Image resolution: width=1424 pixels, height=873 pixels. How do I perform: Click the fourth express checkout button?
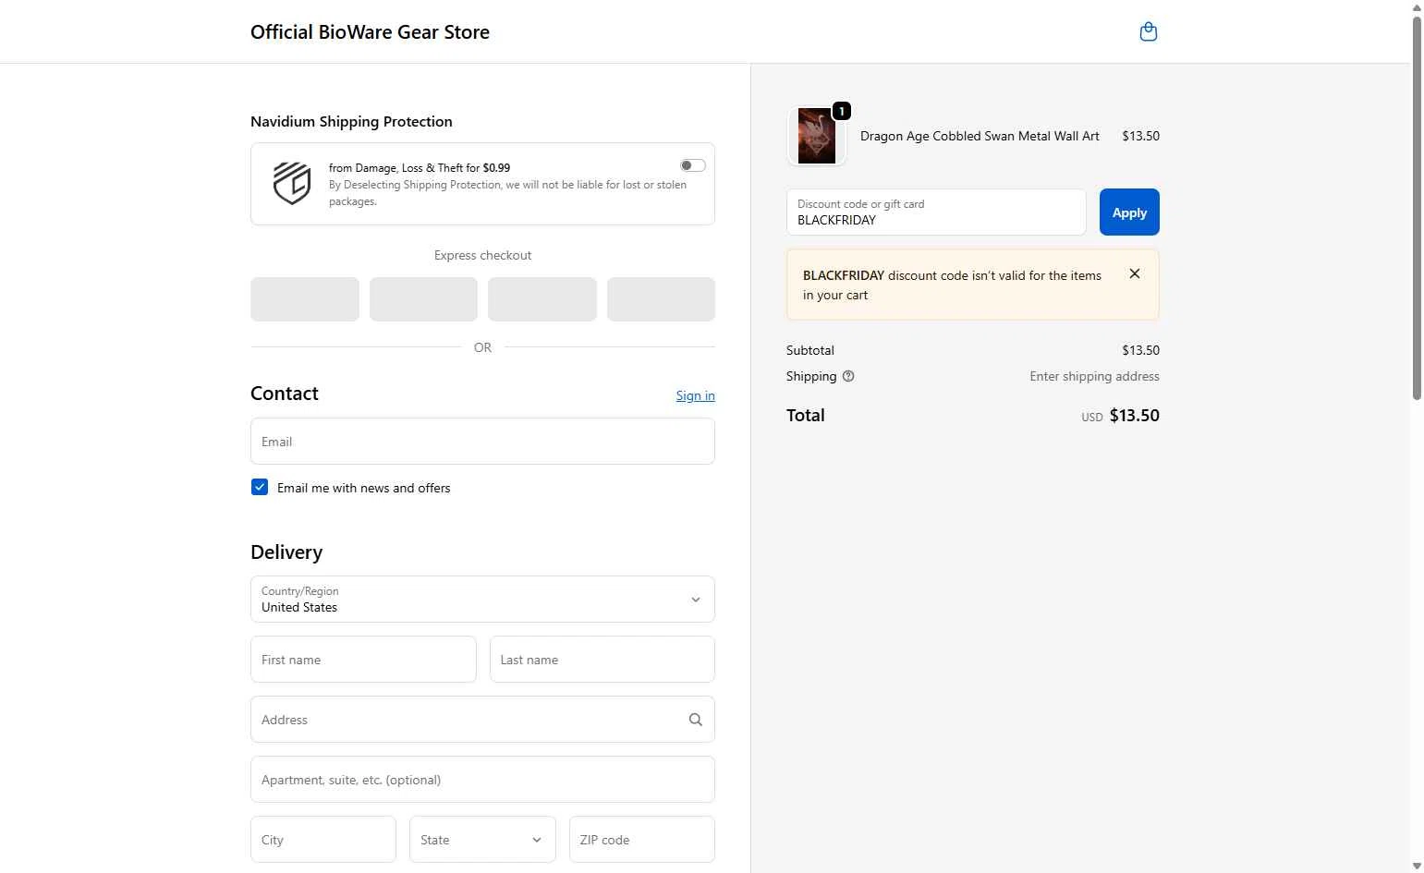click(661, 299)
